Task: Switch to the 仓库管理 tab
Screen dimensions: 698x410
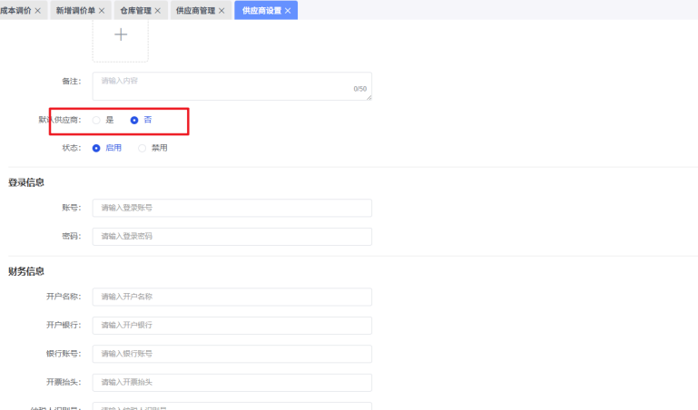Action: (x=136, y=11)
